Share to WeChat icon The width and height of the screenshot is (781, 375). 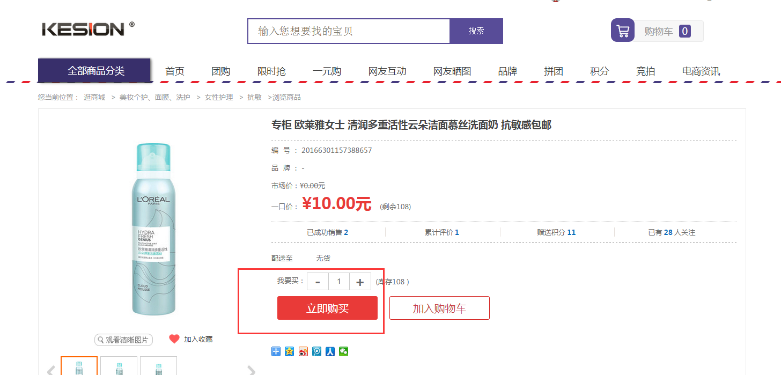pos(344,351)
